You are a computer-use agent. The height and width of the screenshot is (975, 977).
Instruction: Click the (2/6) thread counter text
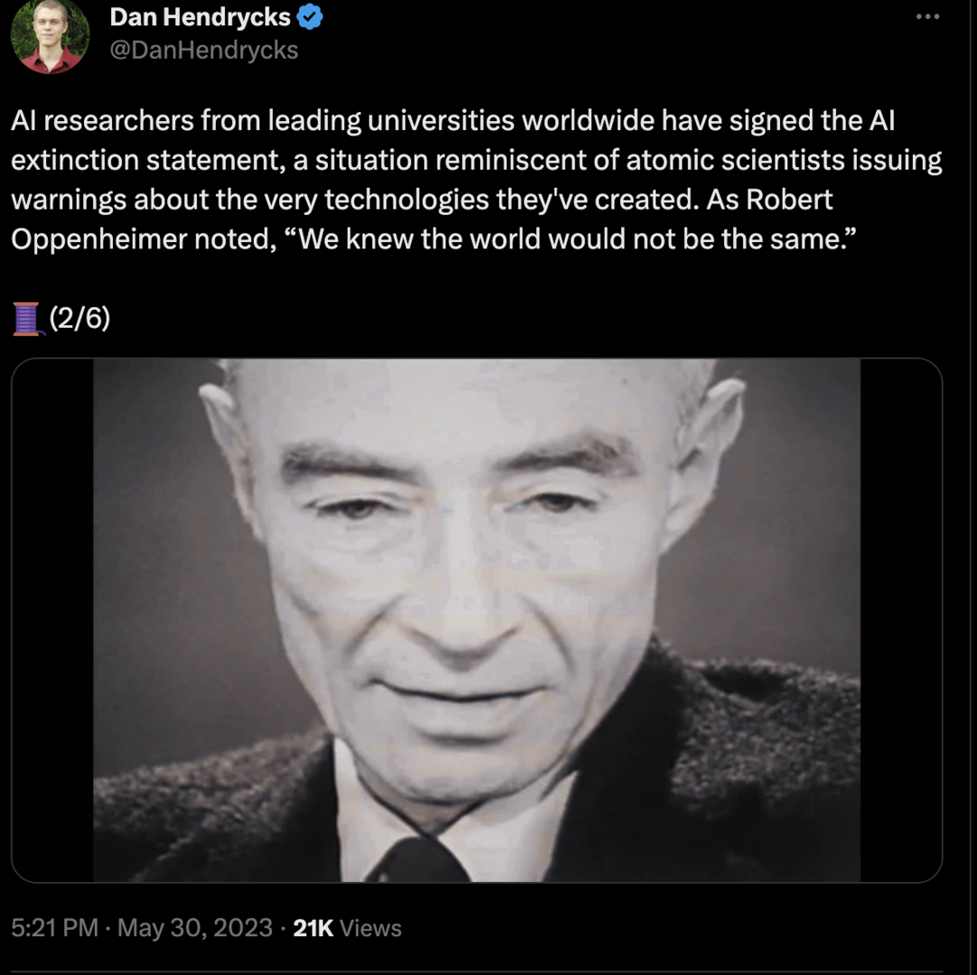[x=79, y=318]
